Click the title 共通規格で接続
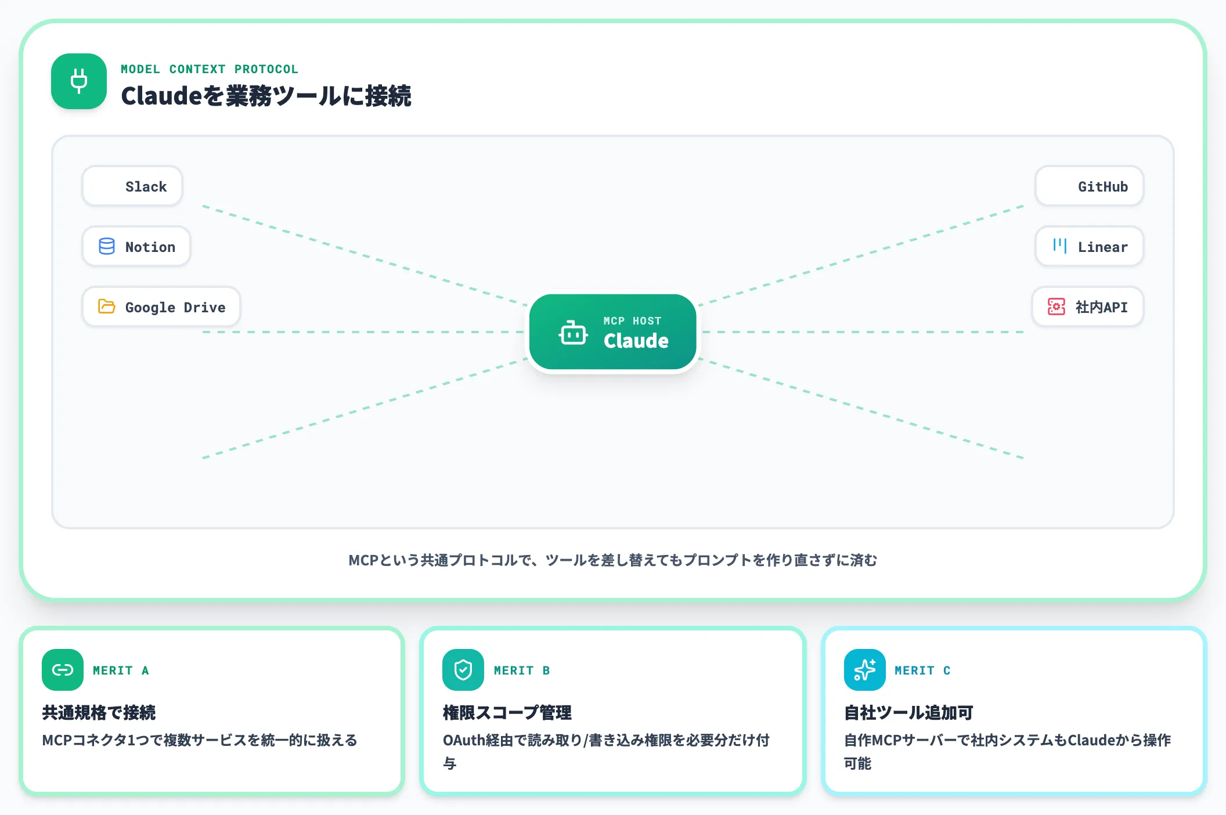 click(x=99, y=712)
